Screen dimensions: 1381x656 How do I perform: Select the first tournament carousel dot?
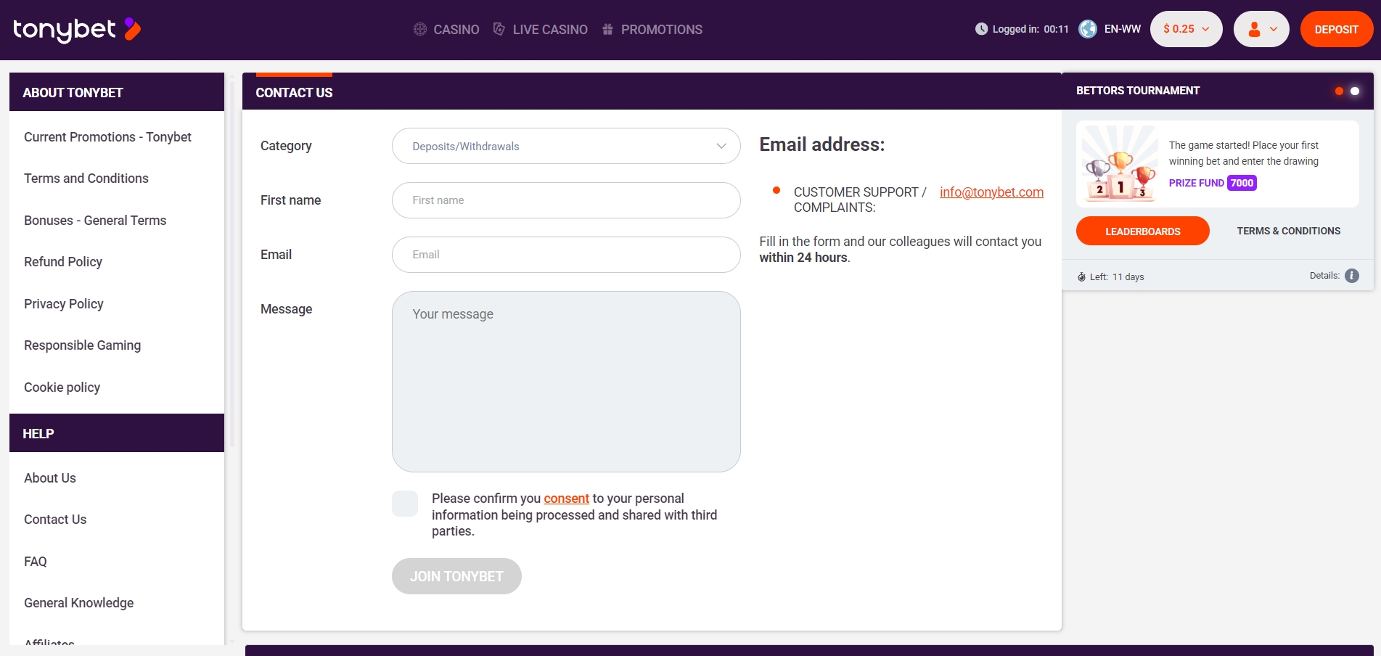pyautogui.click(x=1339, y=91)
